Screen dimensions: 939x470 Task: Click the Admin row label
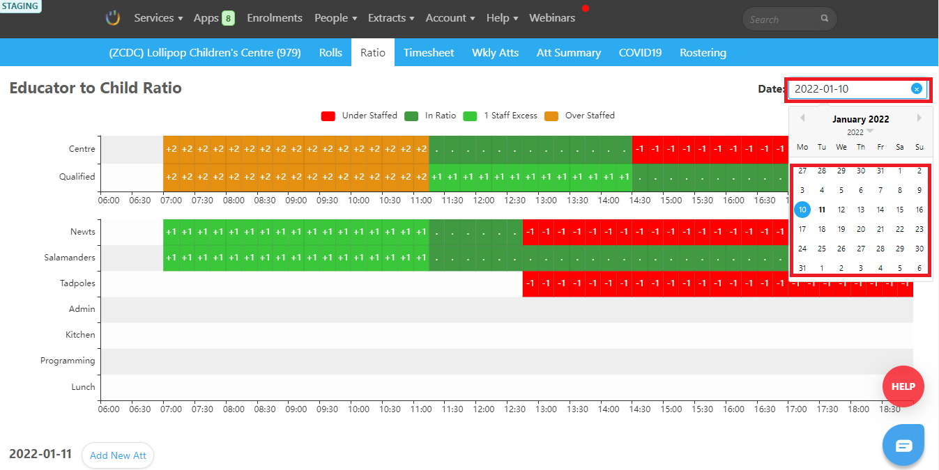pyautogui.click(x=82, y=309)
